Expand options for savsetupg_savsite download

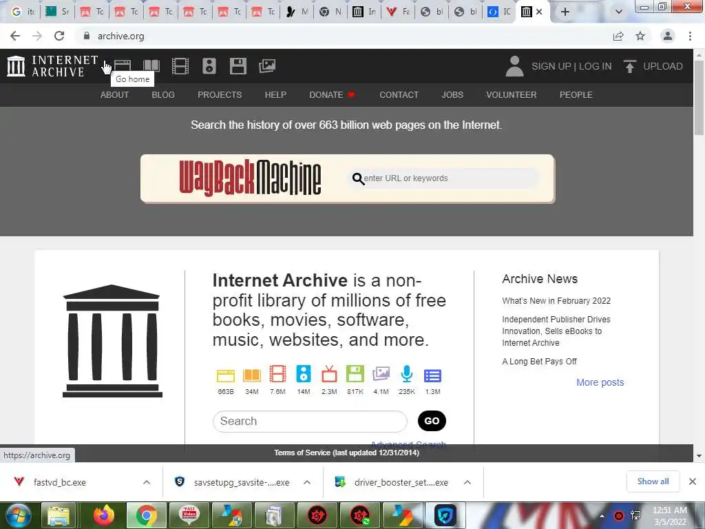[307, 482]
